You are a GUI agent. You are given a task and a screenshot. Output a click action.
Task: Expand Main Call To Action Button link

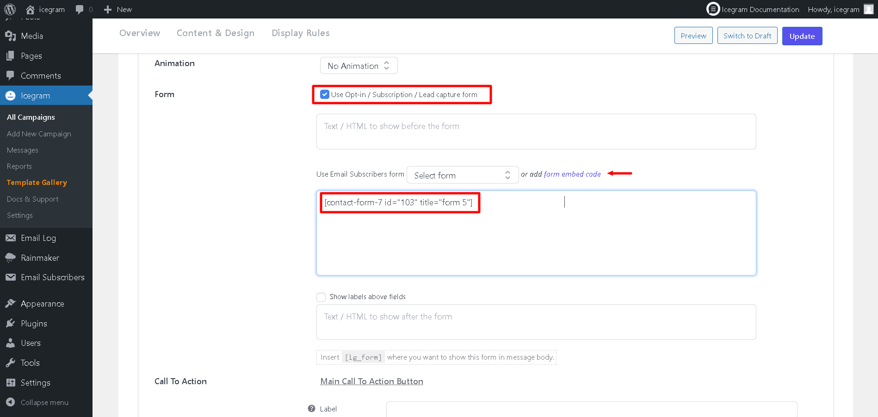click(x=371, y=381)
